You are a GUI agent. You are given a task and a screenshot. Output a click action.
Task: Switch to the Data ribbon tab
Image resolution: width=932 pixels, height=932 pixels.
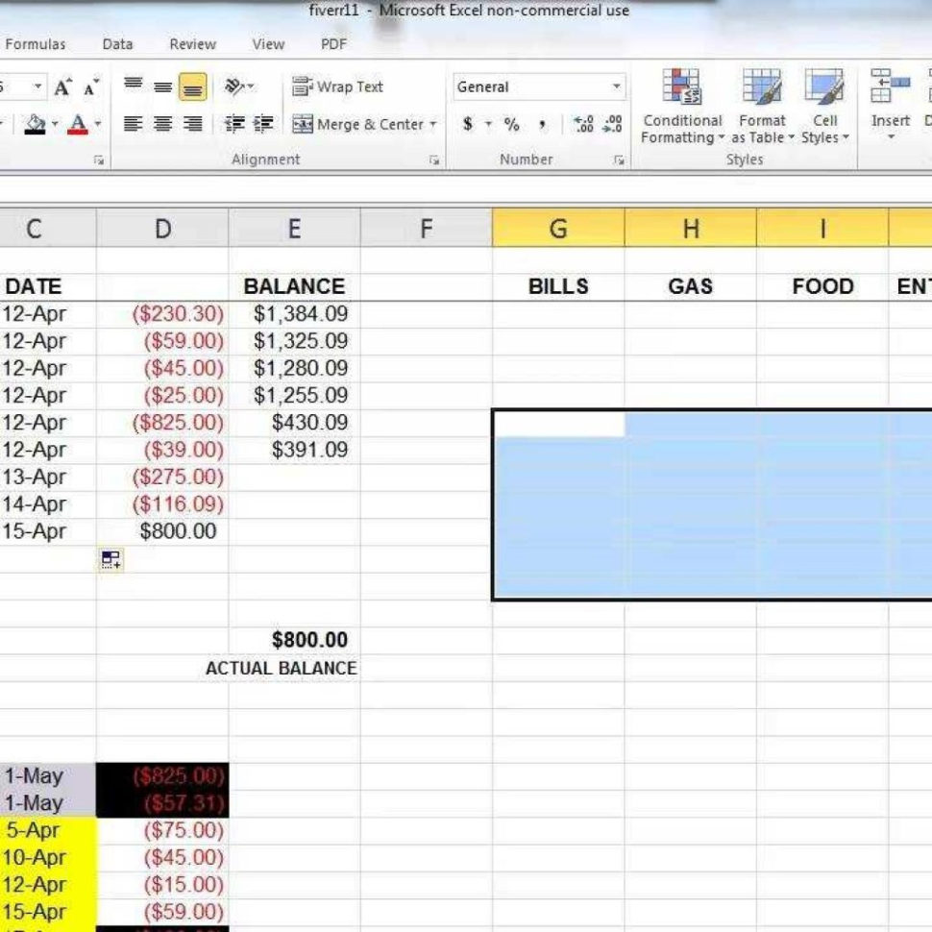point(117,43)
